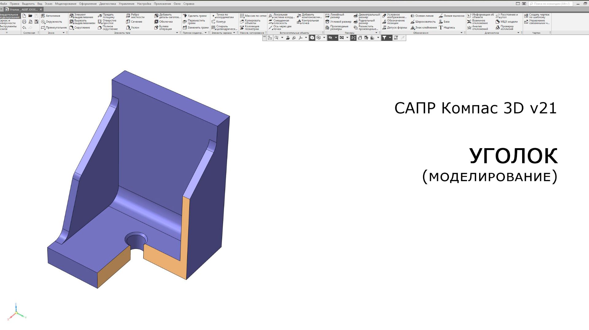The width and height of the screenshot is (589, 330).
Task: Add Точка по координатам
Action: point(223,16)
